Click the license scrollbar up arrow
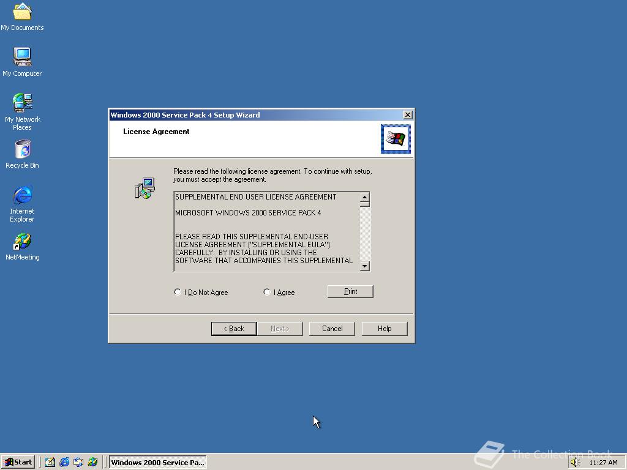Screen dimensions: 627x470 coord(365,198)
